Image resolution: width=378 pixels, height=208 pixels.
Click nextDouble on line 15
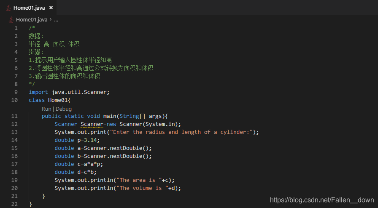126,148
